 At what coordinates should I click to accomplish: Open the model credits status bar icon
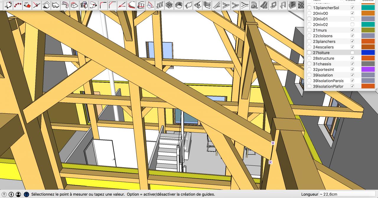11,194
